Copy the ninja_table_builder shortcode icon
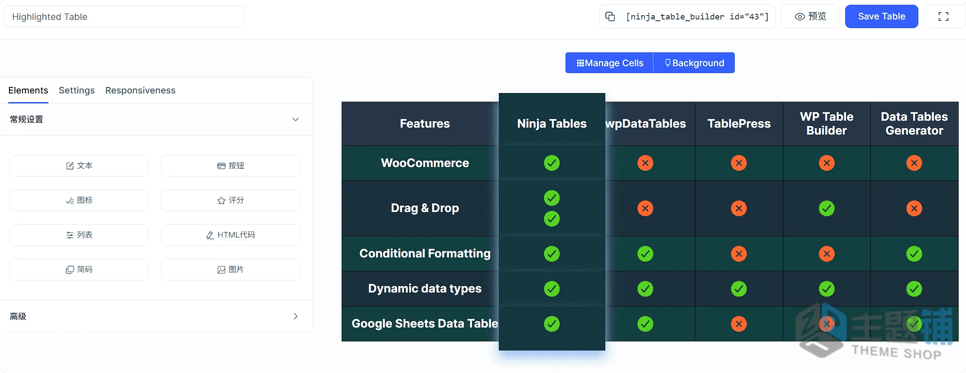The width and height of the screenshot is (966, 373). [x=610, y=16]
